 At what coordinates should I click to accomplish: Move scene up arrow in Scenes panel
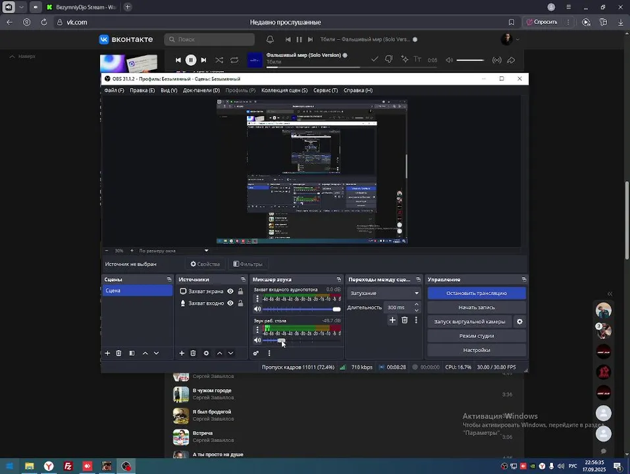tap(145, 353)
